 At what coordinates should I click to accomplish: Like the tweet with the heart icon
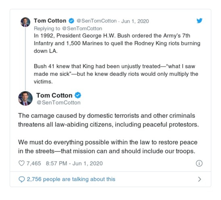(22, 163)
